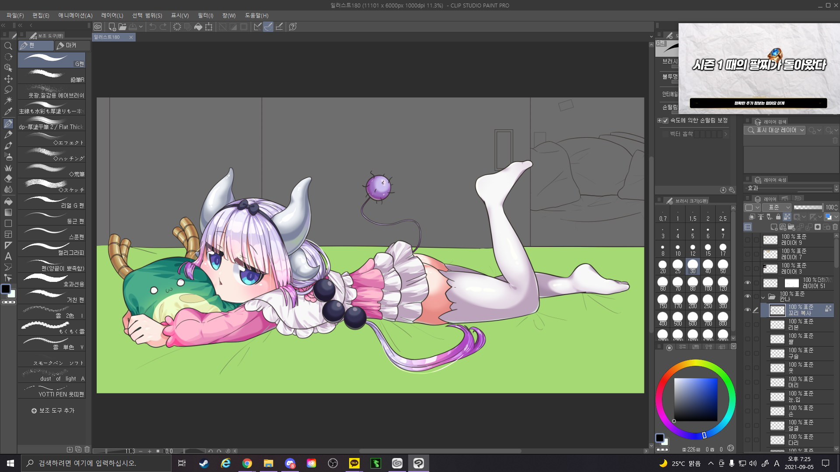The image size is (840, 472).
Task: Open a file using the folder icon
Action: point(122,27)
